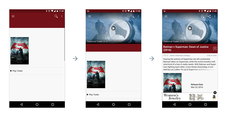Tap Android home button on third phone
Screen dimensions: 227x117
click(x=190, y=105)
